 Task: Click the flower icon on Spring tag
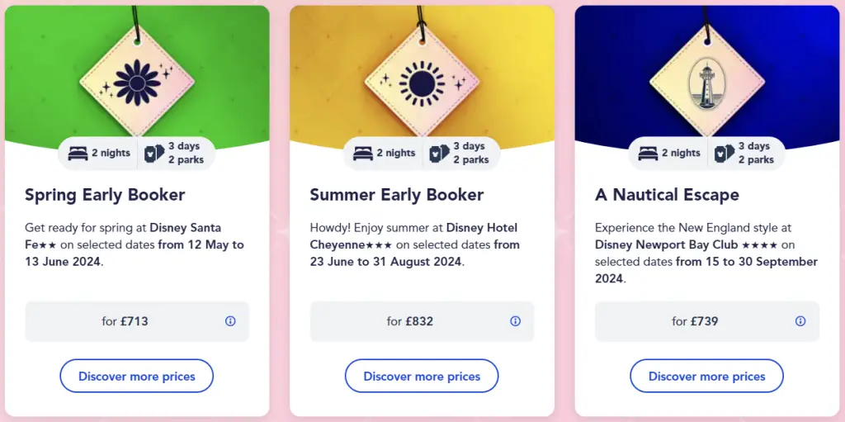coord(137,83)
